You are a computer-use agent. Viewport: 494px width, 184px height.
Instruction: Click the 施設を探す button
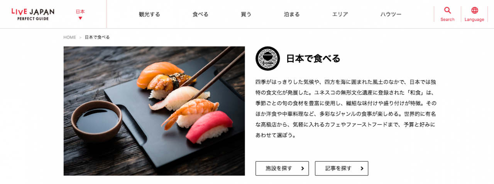[282, 169]
